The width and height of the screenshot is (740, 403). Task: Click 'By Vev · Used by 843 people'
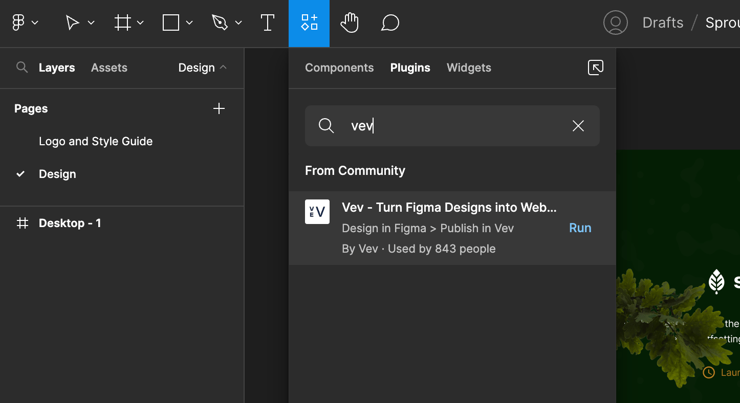pyautogui.click(x=419, y=249)
